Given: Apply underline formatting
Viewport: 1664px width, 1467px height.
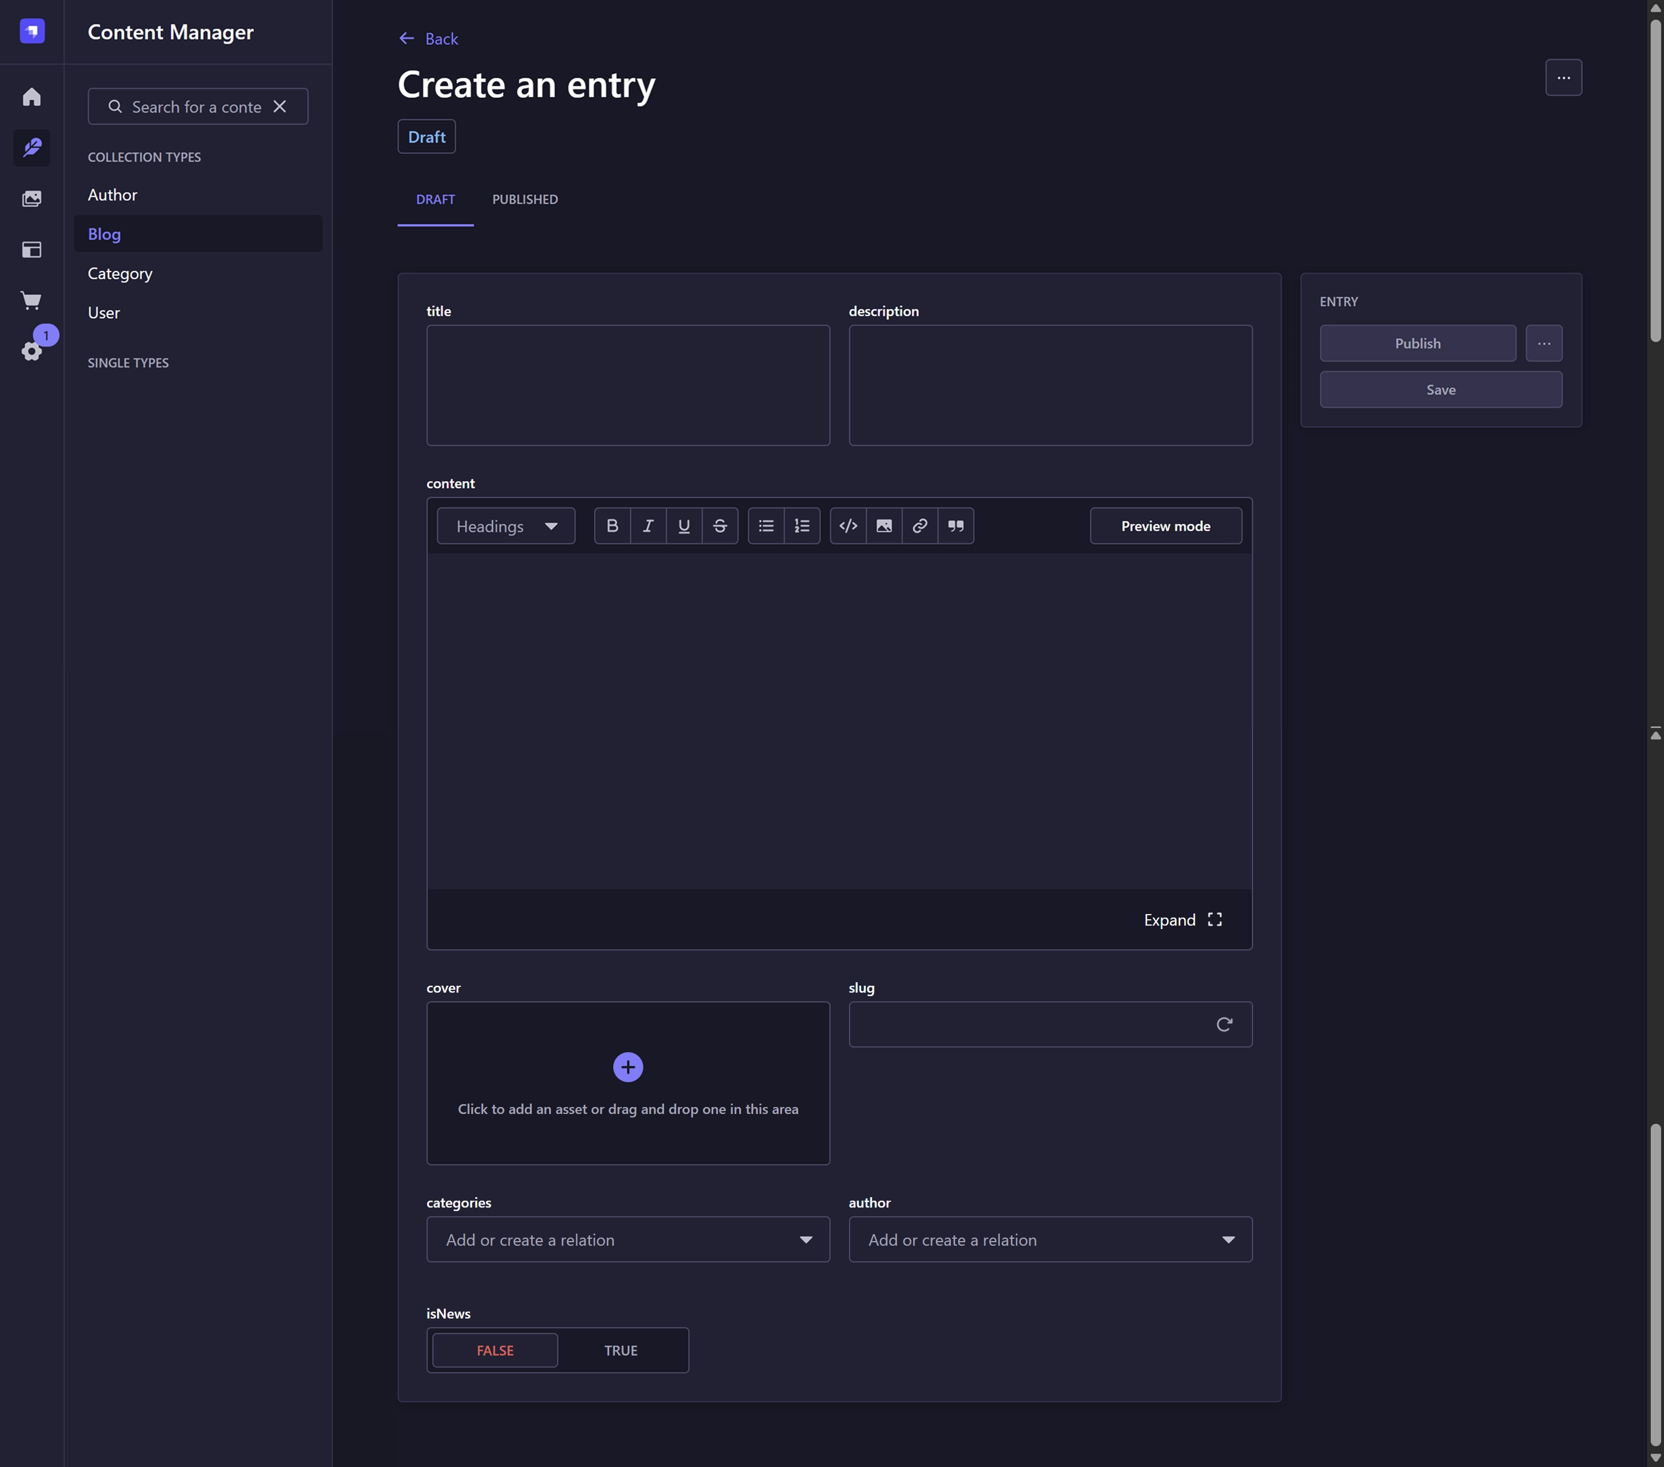Looking at the screenshot, I should [x=684, y=526].
